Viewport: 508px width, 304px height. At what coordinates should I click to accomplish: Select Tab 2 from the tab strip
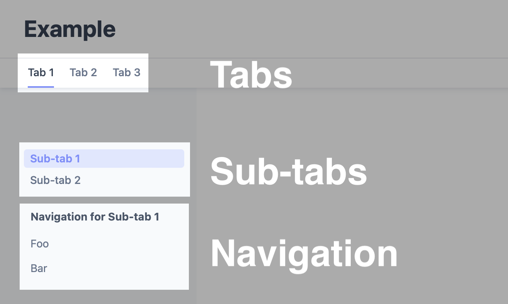(83, 72)
